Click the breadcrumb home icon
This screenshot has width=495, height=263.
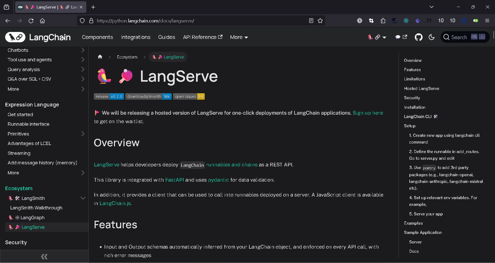[100, 57]
